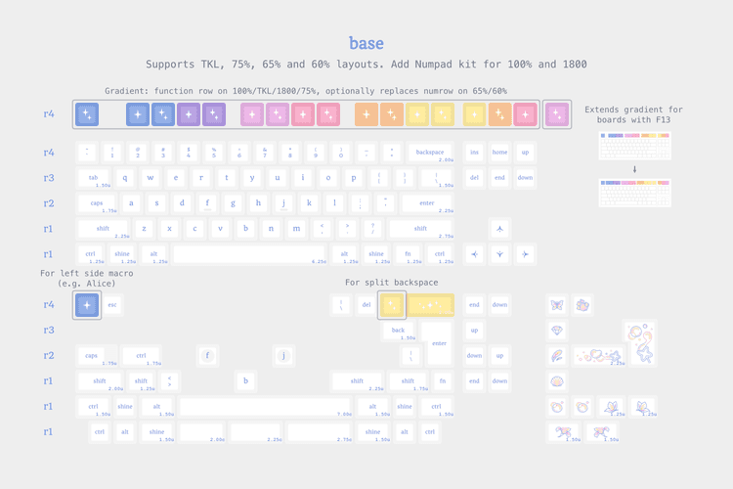This screenshot has height=489, width=733.
Task: Select the e keycap
Action: coord(176,178)
